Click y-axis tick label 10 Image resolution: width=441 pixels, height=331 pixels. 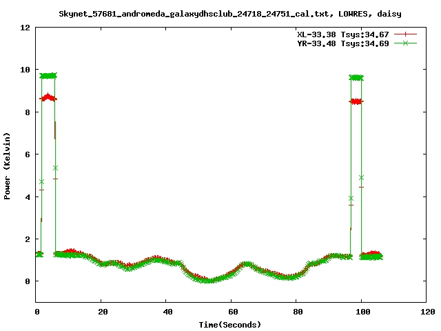click(x=25, y=70)
